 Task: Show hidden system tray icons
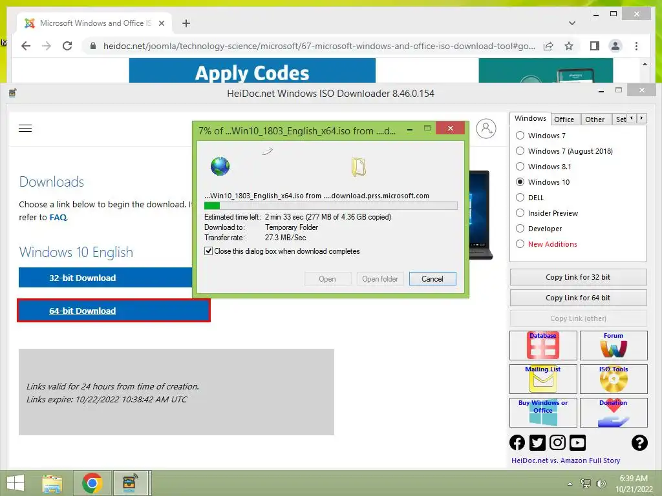570,484
